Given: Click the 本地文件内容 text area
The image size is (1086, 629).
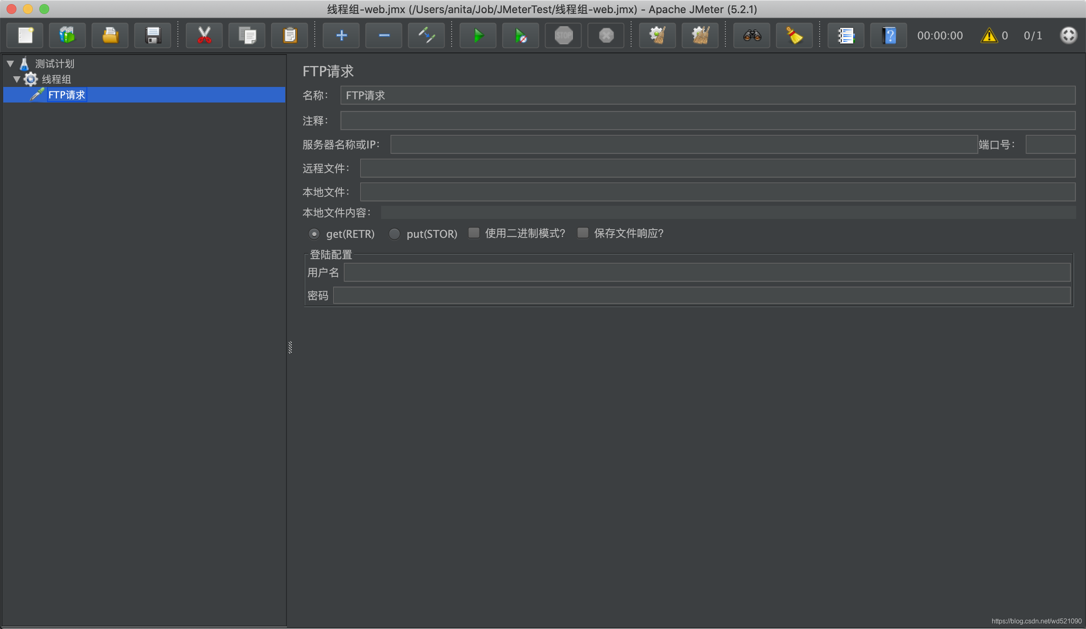Looking at the screenshot, I should pyautogui.click(x=728, y=212).
